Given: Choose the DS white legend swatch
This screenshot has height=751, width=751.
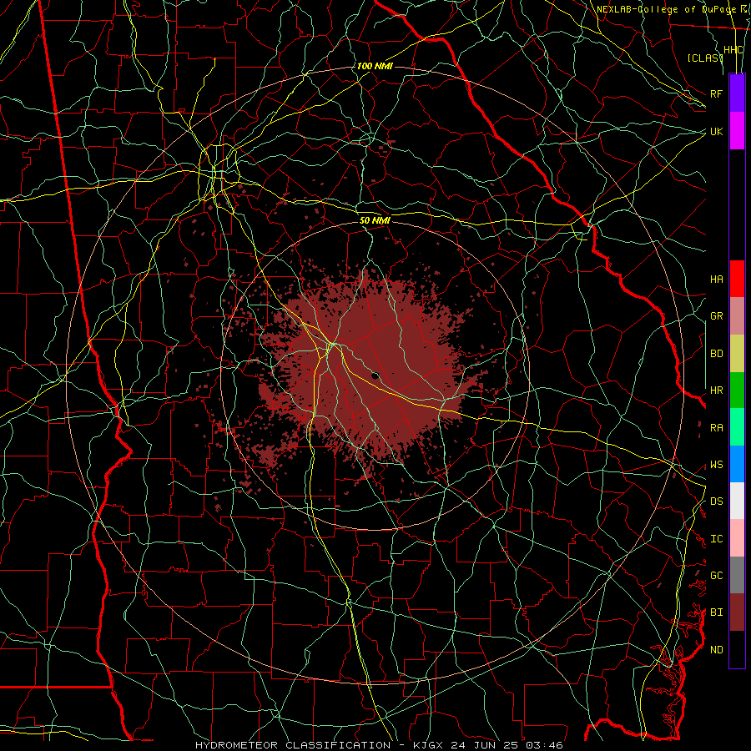Looking at the screenshot, I should click(x=737, y=501).
